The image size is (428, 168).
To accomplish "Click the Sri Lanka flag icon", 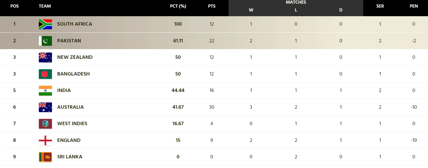I will pyautogui.click(x=45, y=157).
